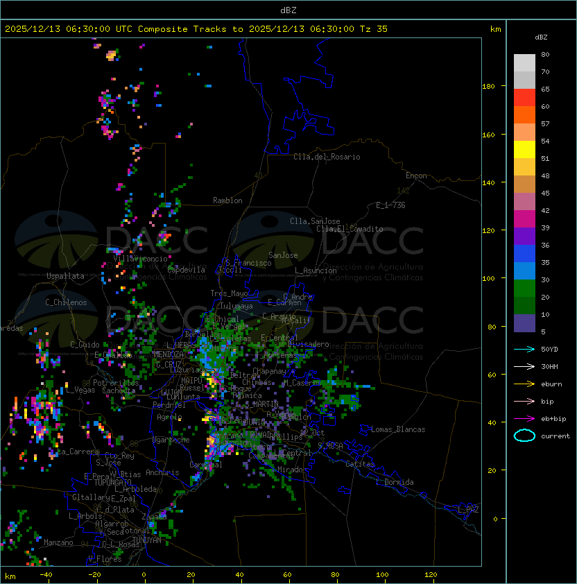The height and width of the screenshot is (584, 577).
Task: Pick the red 60-65 dBZ color band
Action: tap(524, 98)
